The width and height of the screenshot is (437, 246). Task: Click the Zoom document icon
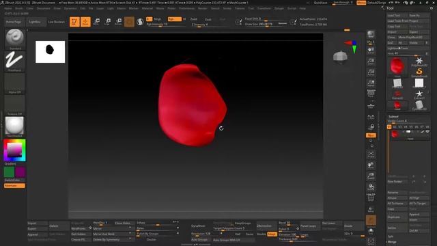pyautogui.click(x=371, y=61)
